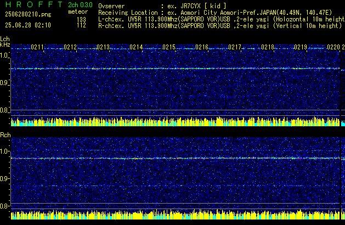Click the R-ch receiver description line
The width and height of the screenshot is (345, 225).
pyautogui.click(x=220, y=26)
